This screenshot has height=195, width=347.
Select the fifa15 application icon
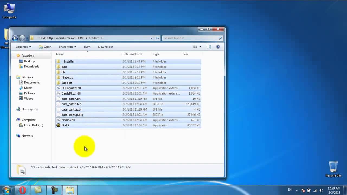click(58, 125)
